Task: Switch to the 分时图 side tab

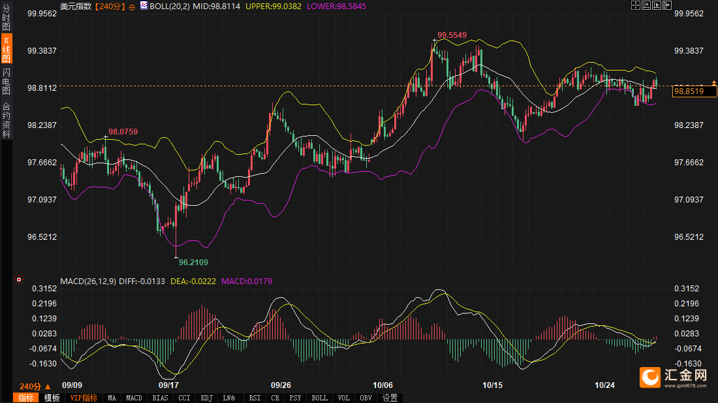Action: tap(7, 18)
